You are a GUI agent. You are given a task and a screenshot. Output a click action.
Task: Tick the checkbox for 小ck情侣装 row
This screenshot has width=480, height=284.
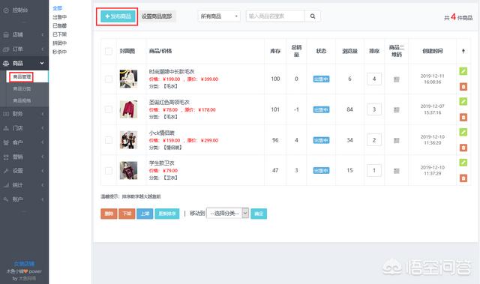click(109, 140)
